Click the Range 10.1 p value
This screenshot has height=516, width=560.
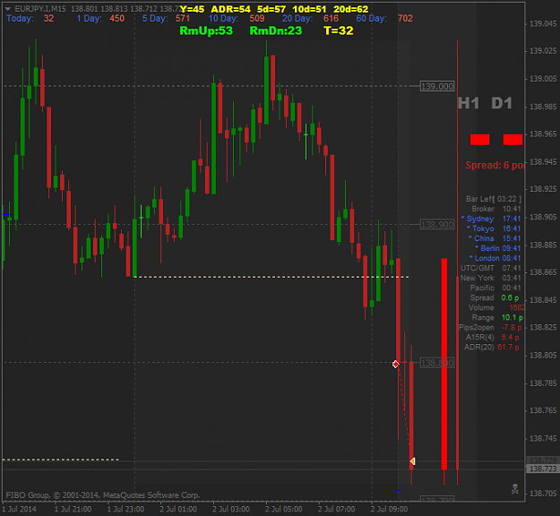coord(513,317)
